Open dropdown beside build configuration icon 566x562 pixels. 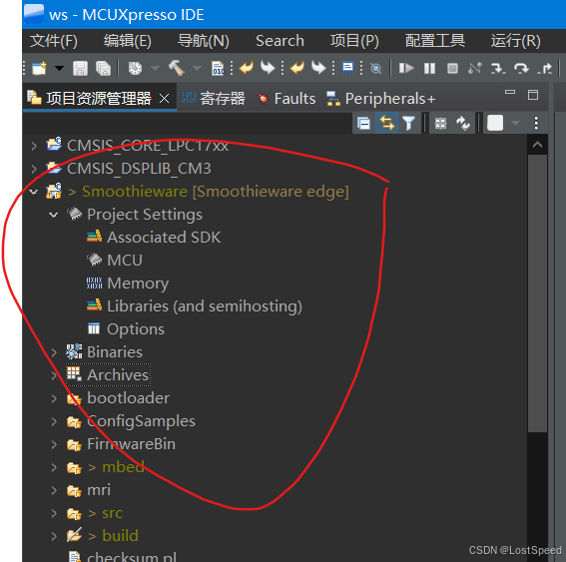coord(155,68)
